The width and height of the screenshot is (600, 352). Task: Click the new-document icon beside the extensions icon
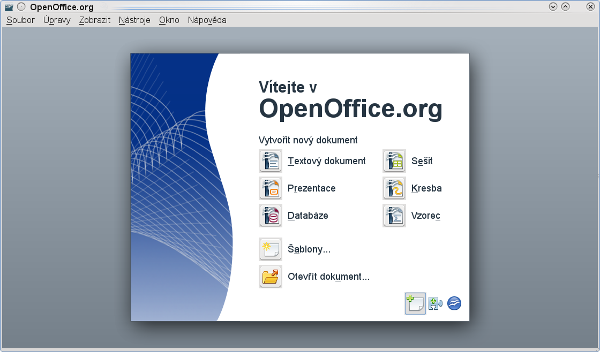click(x=415, y=303)
